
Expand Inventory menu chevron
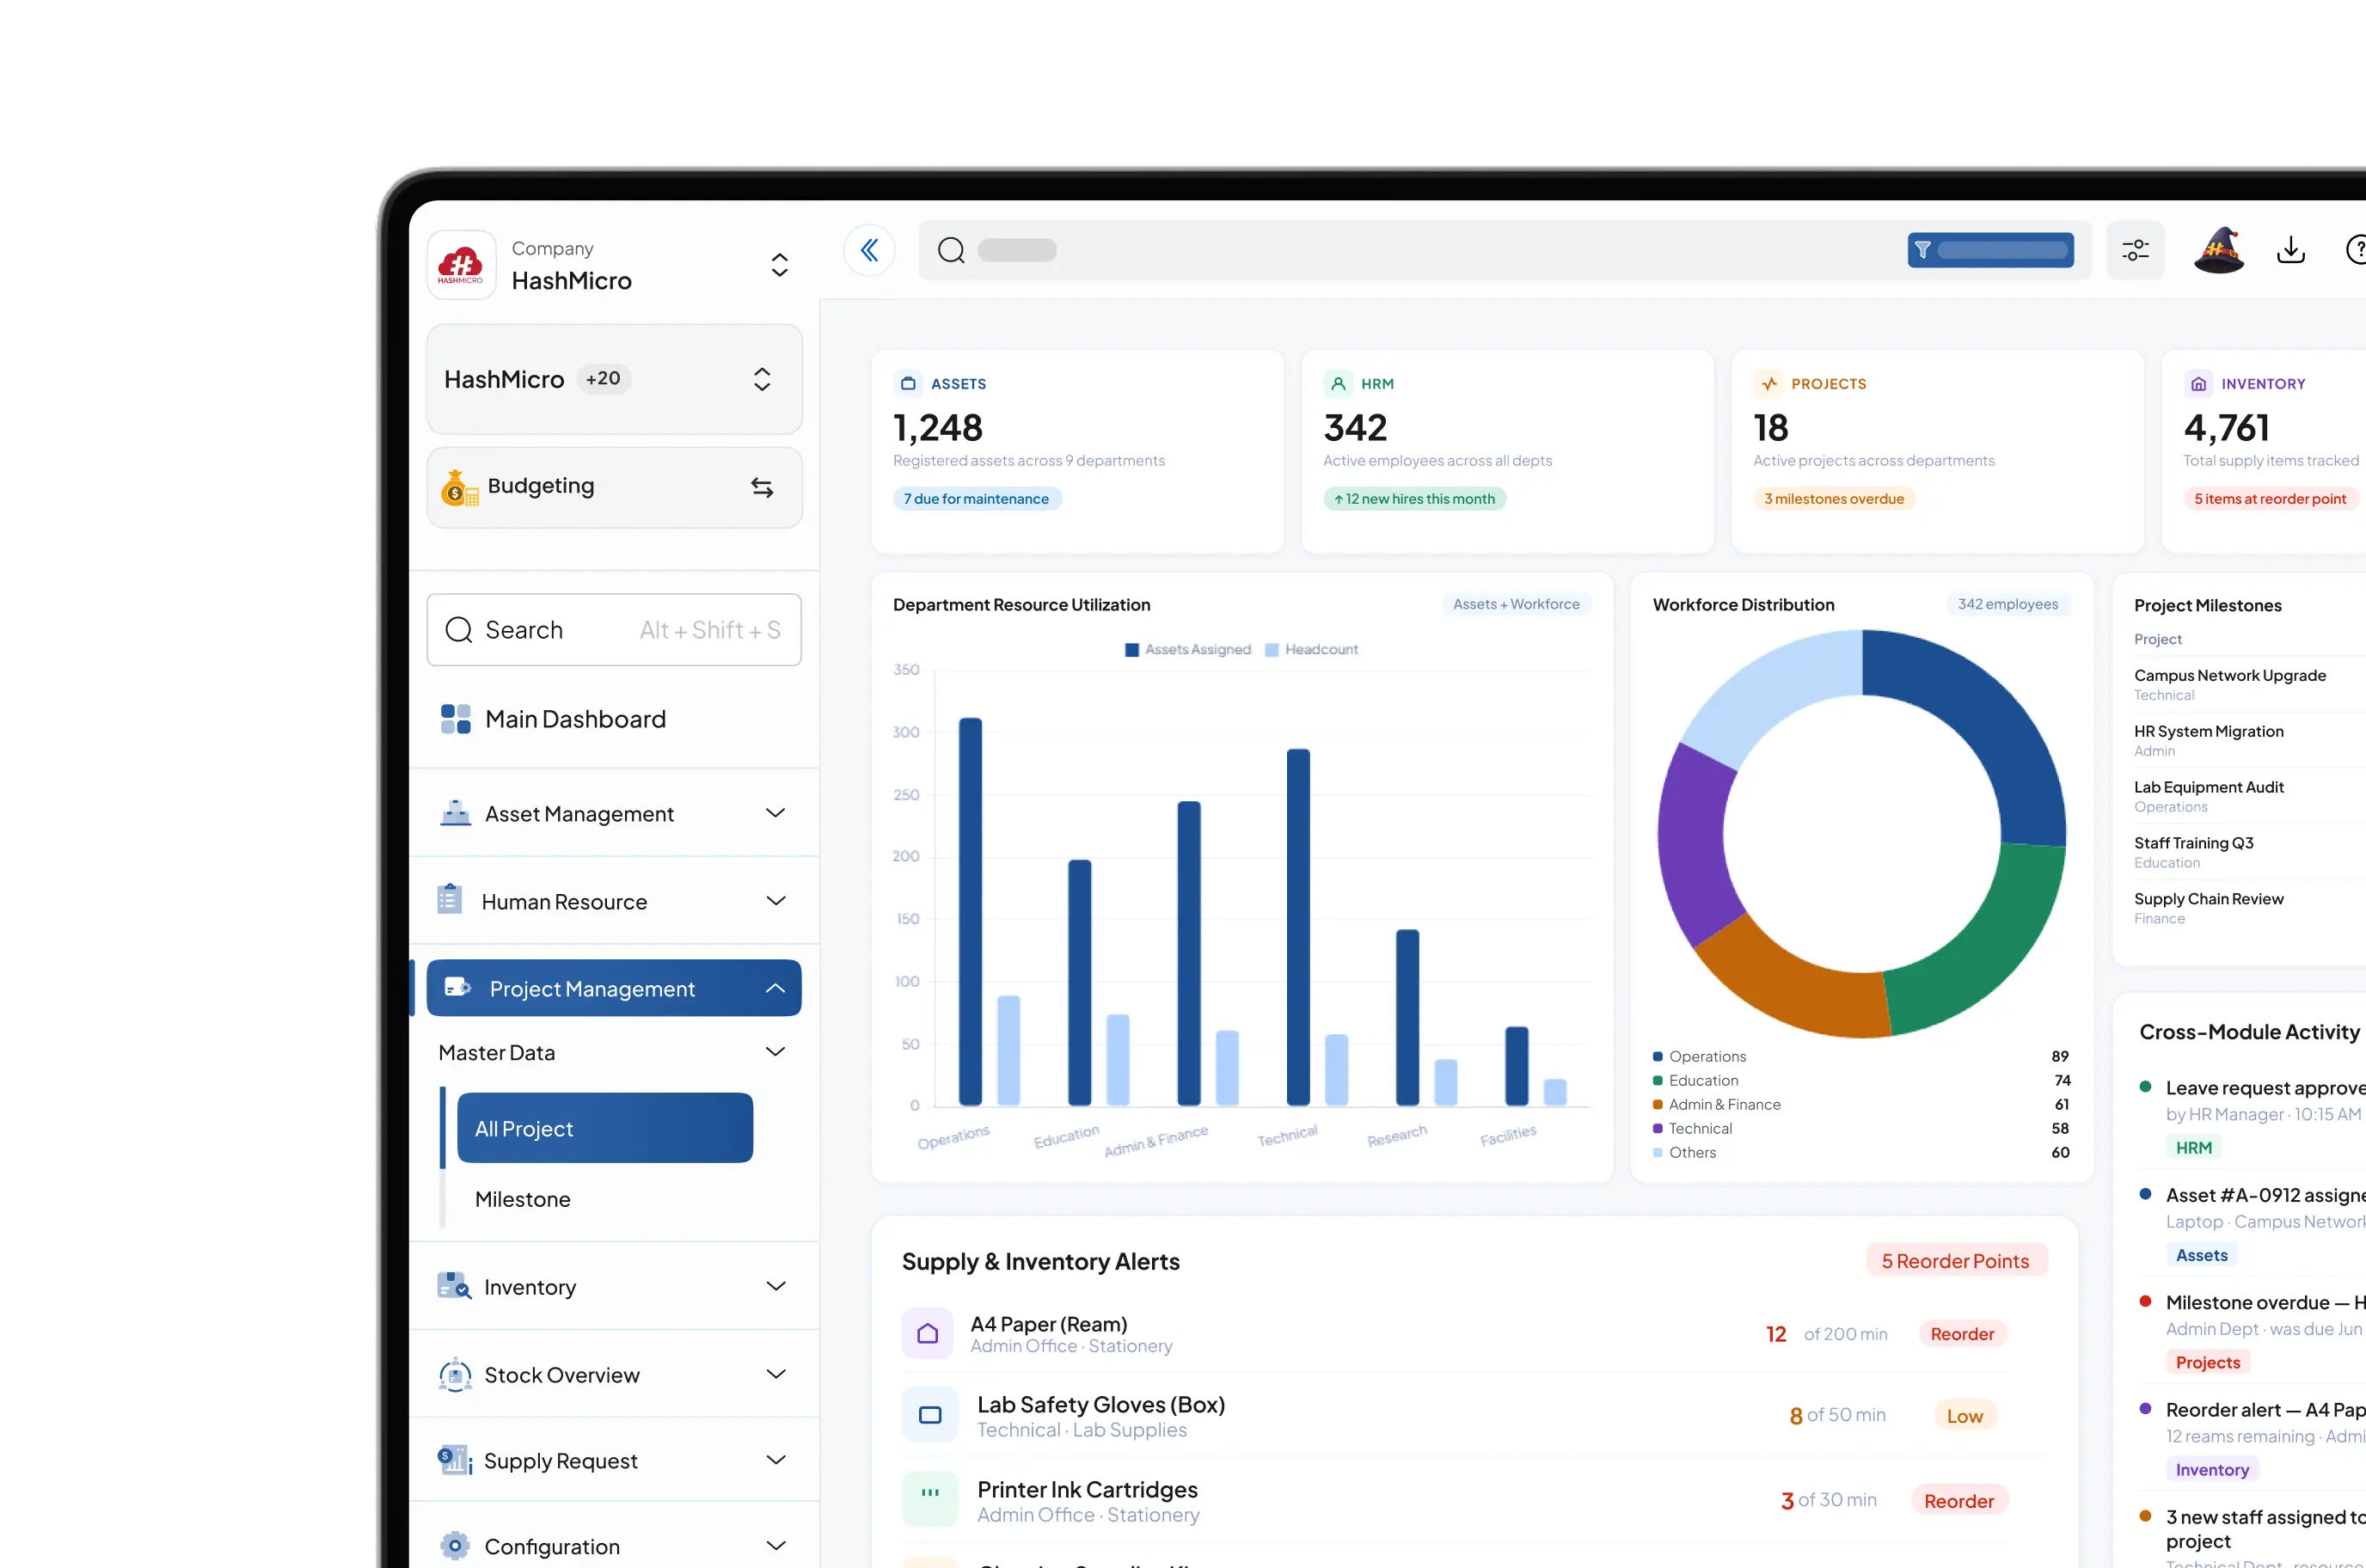[775, 1286]
